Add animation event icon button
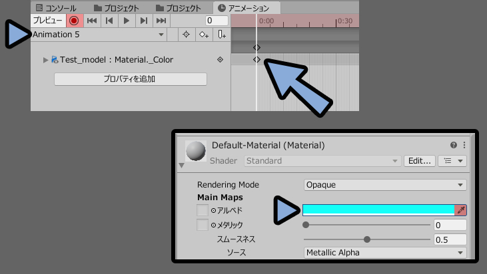The width and height of the screenshot is (487, 274). (x=221, y=35)
